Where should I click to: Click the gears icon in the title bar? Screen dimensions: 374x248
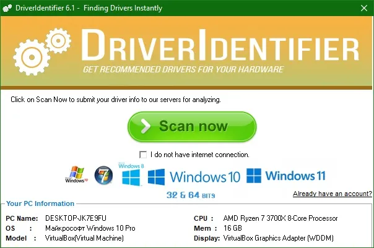coord(7,8)
